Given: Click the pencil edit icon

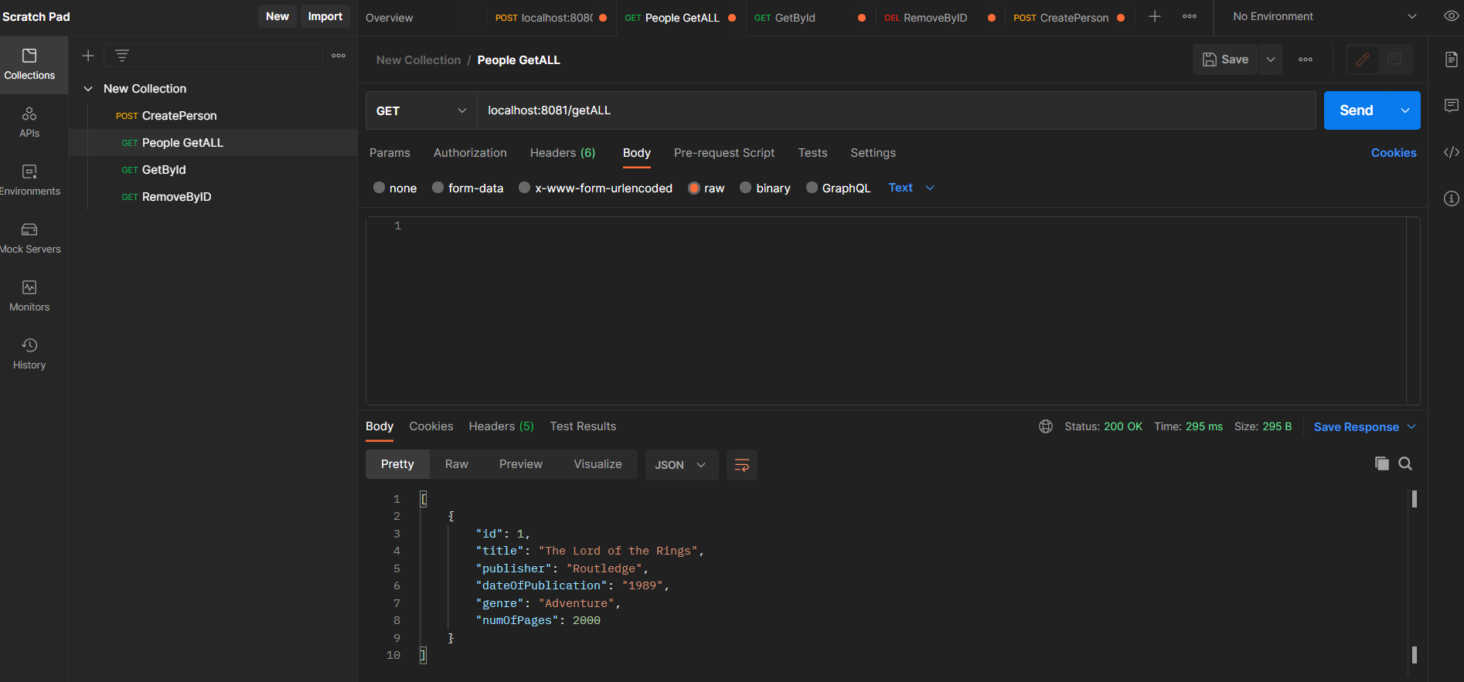Looking at the screenshot, I should click(1363, 59).
